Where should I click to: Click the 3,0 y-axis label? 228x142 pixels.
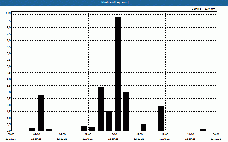pos(9,92)
